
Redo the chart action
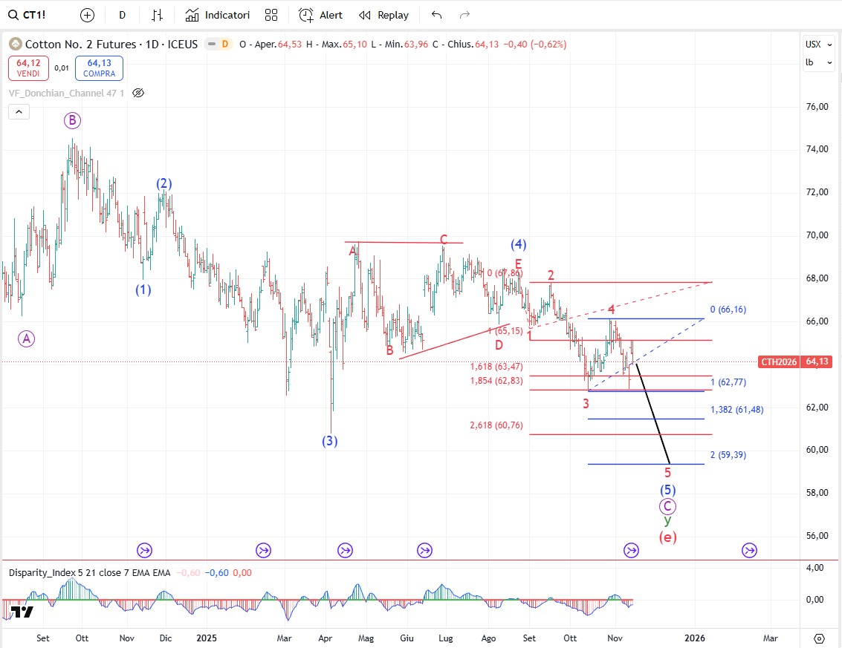pos(465,15)
